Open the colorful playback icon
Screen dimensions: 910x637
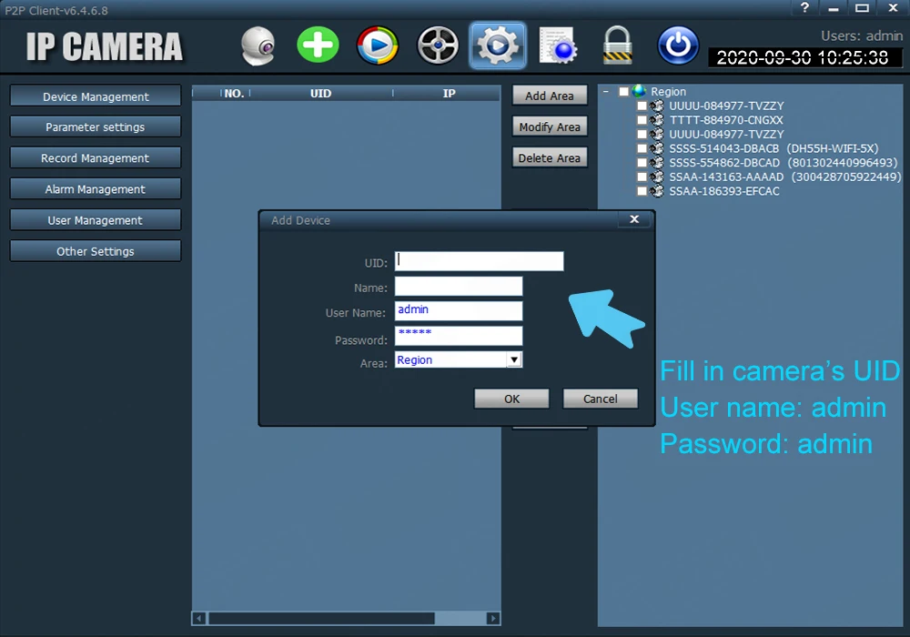(378, 45)
